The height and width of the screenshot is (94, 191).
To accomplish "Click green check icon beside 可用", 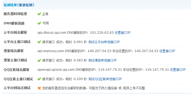I will tap(39, 23).
